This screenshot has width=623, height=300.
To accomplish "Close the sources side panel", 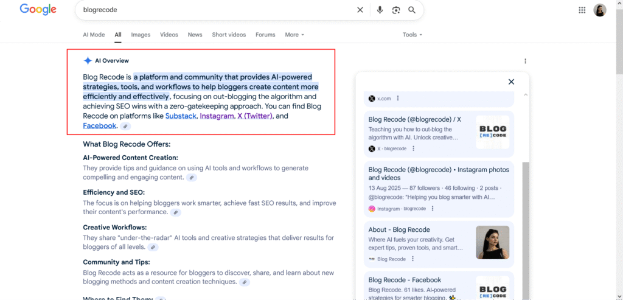I will (511, 82).
